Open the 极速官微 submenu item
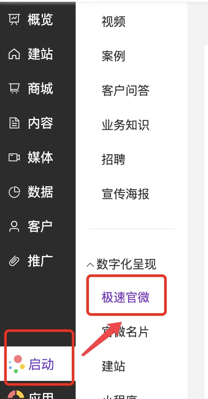 [x=125, y=297]
